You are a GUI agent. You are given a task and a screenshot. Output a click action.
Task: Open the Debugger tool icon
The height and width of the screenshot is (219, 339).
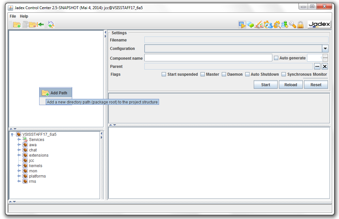(x=268, y=24)
